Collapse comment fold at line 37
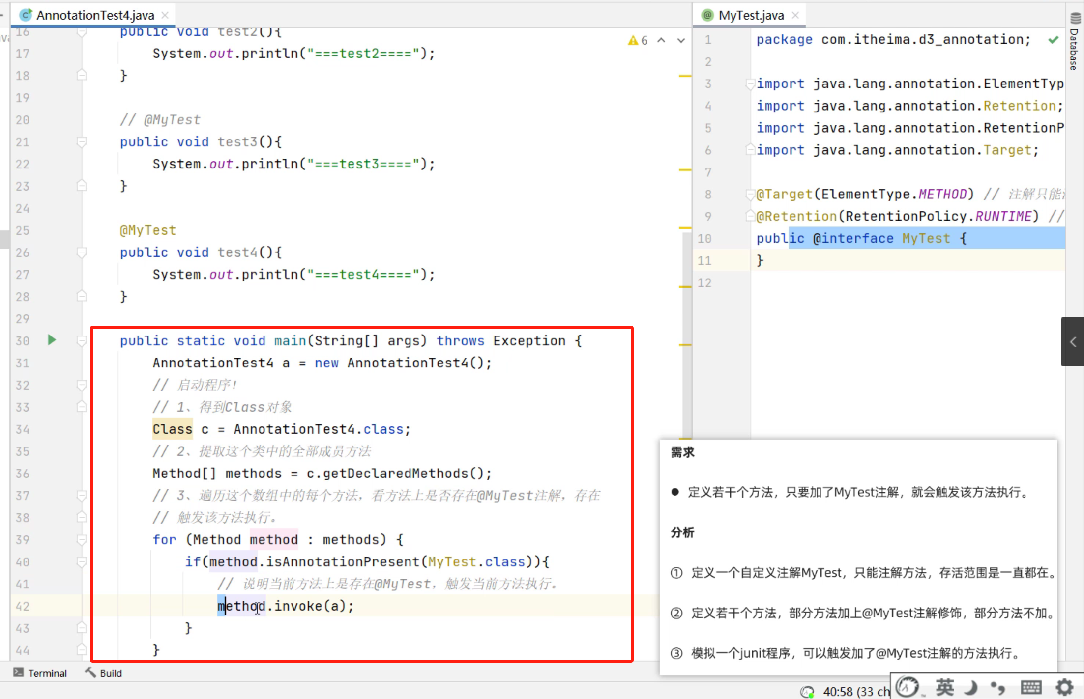 82,496
